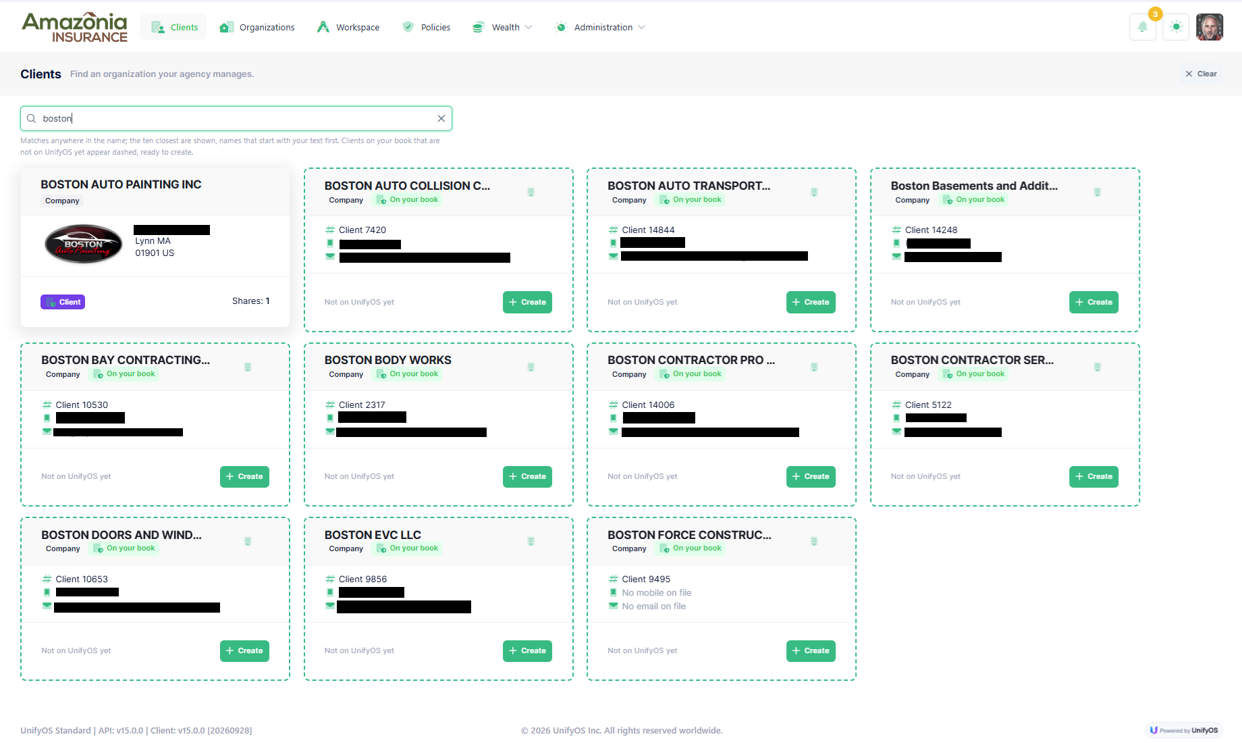The image size is (1242, 743).
Task: Open the Clients tab
Action: tap(174, 27)
